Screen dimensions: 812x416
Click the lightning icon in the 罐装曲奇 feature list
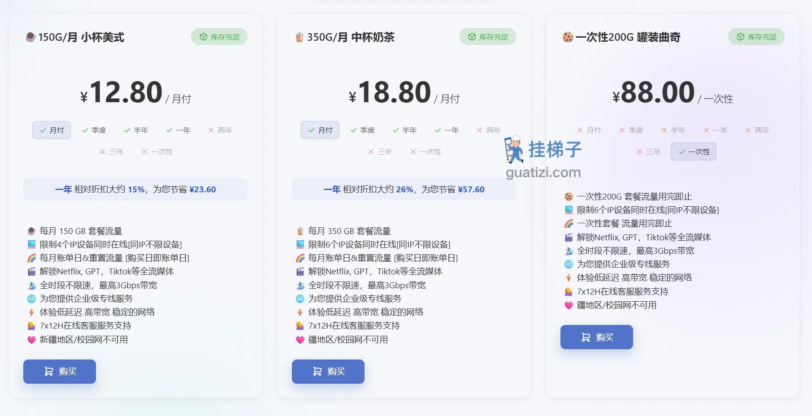coord(569,278)
